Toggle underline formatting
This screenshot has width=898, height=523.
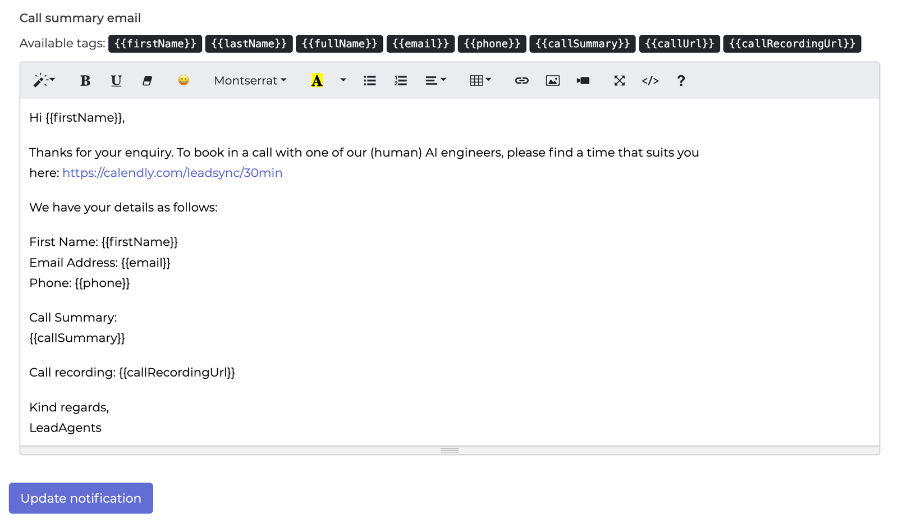point(116,81)
